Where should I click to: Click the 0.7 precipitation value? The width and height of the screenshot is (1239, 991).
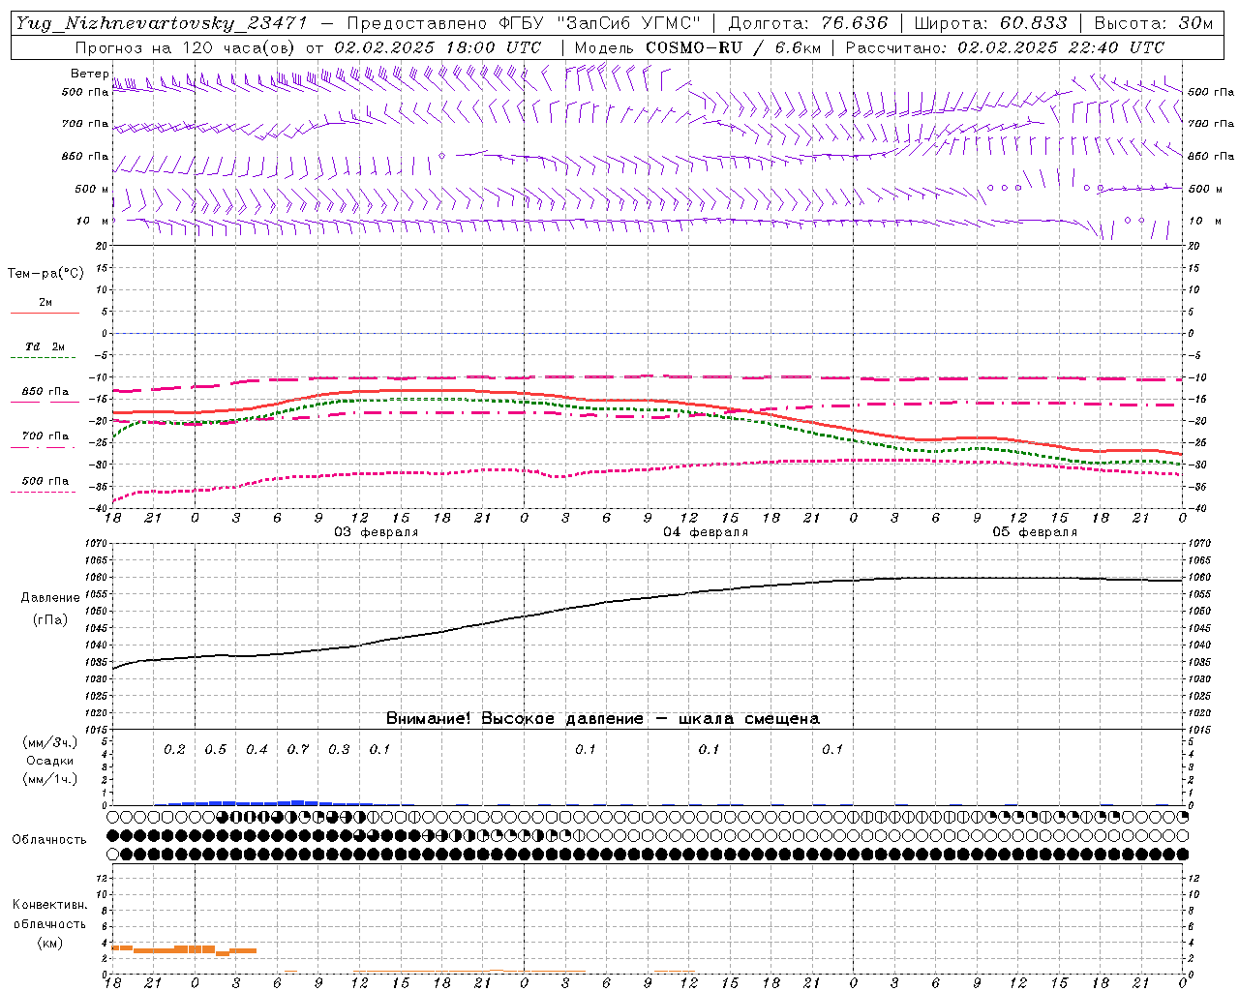[298, 749]
